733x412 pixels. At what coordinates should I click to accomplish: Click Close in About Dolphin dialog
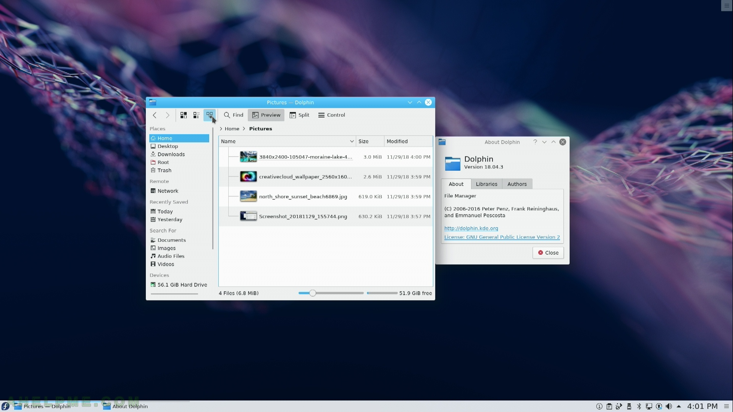[548, 253]
